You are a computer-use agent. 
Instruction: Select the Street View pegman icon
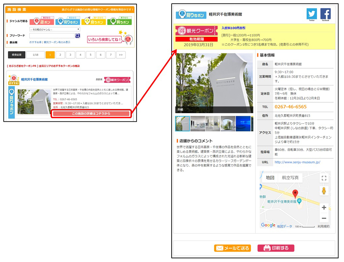[x=324, y=191]
